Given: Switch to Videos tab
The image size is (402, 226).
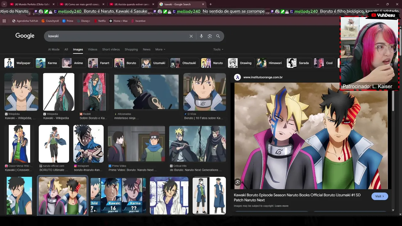Looking at the screenshot, I should (93, 50).
